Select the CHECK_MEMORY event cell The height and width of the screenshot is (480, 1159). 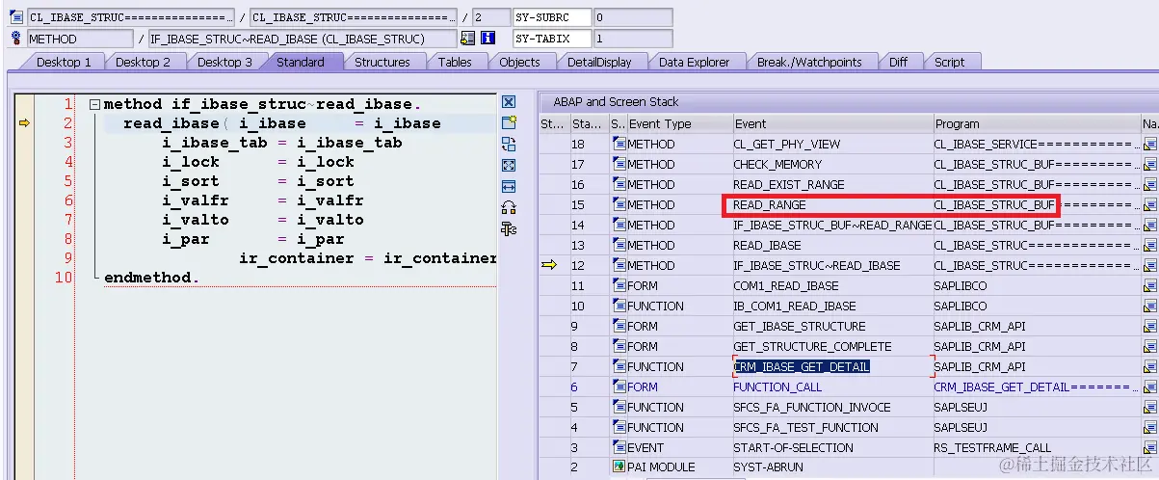(831, 165)
